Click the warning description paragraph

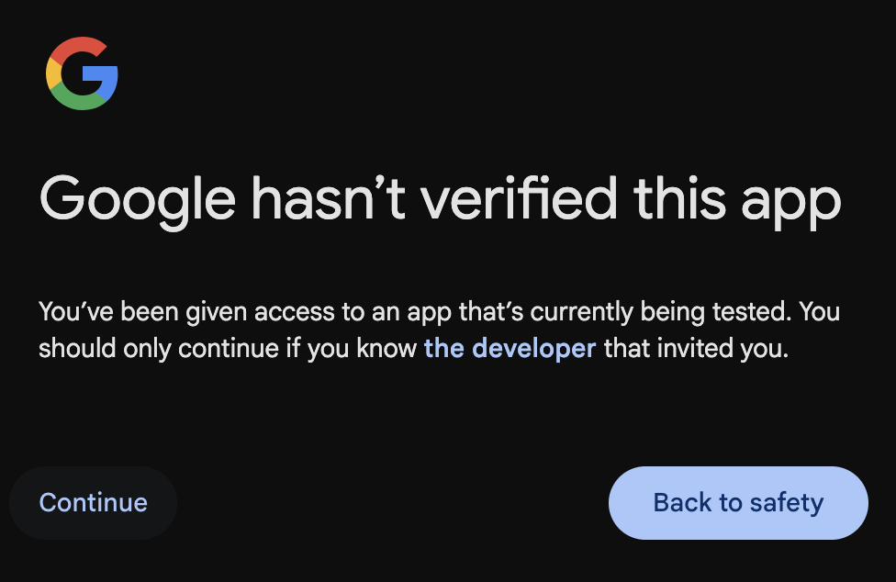[438, 330]
